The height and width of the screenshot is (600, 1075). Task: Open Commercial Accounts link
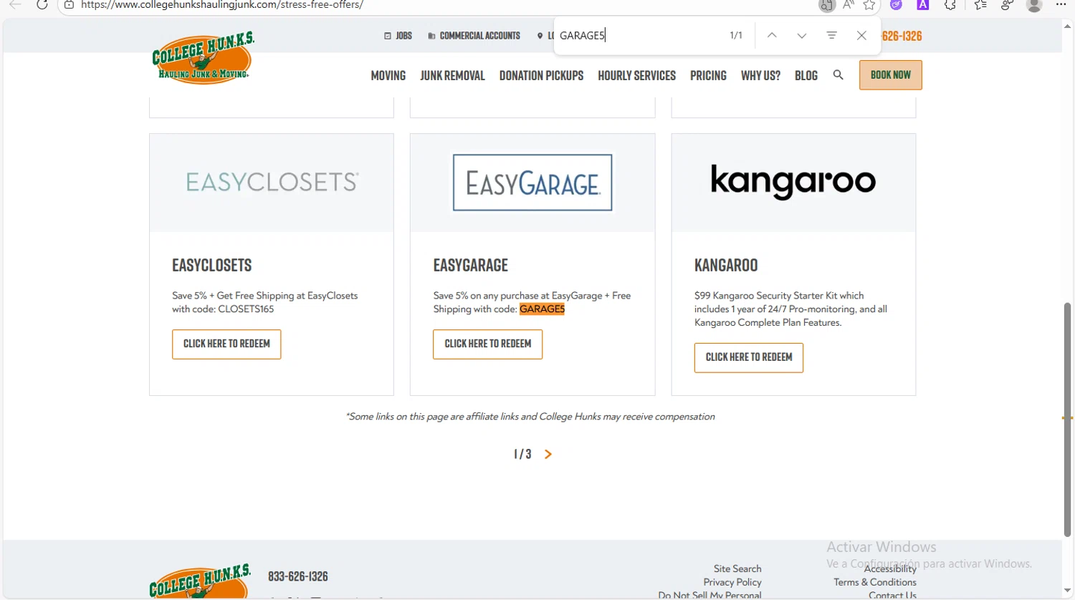pyautogui.click(x=474, y=36)
